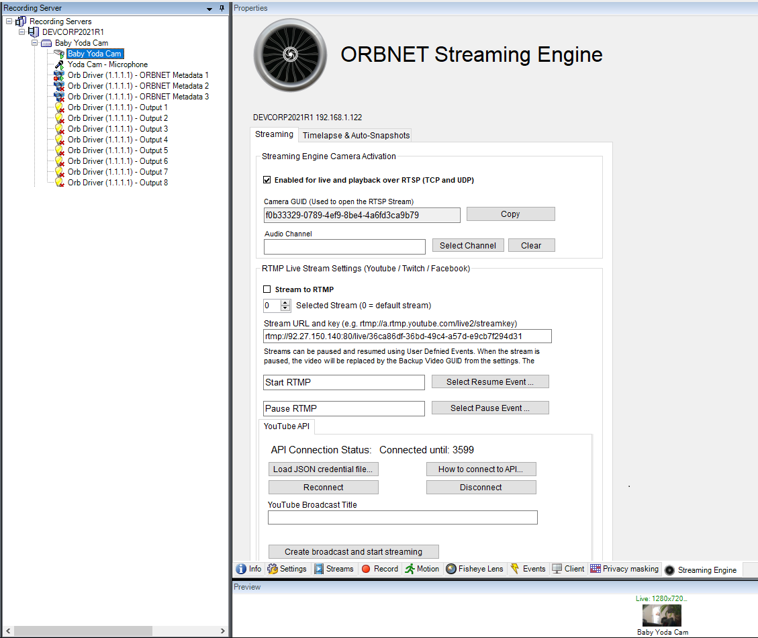Select the Streaming Engine bottom tab

pyautogui.click(x=701, y=569)
